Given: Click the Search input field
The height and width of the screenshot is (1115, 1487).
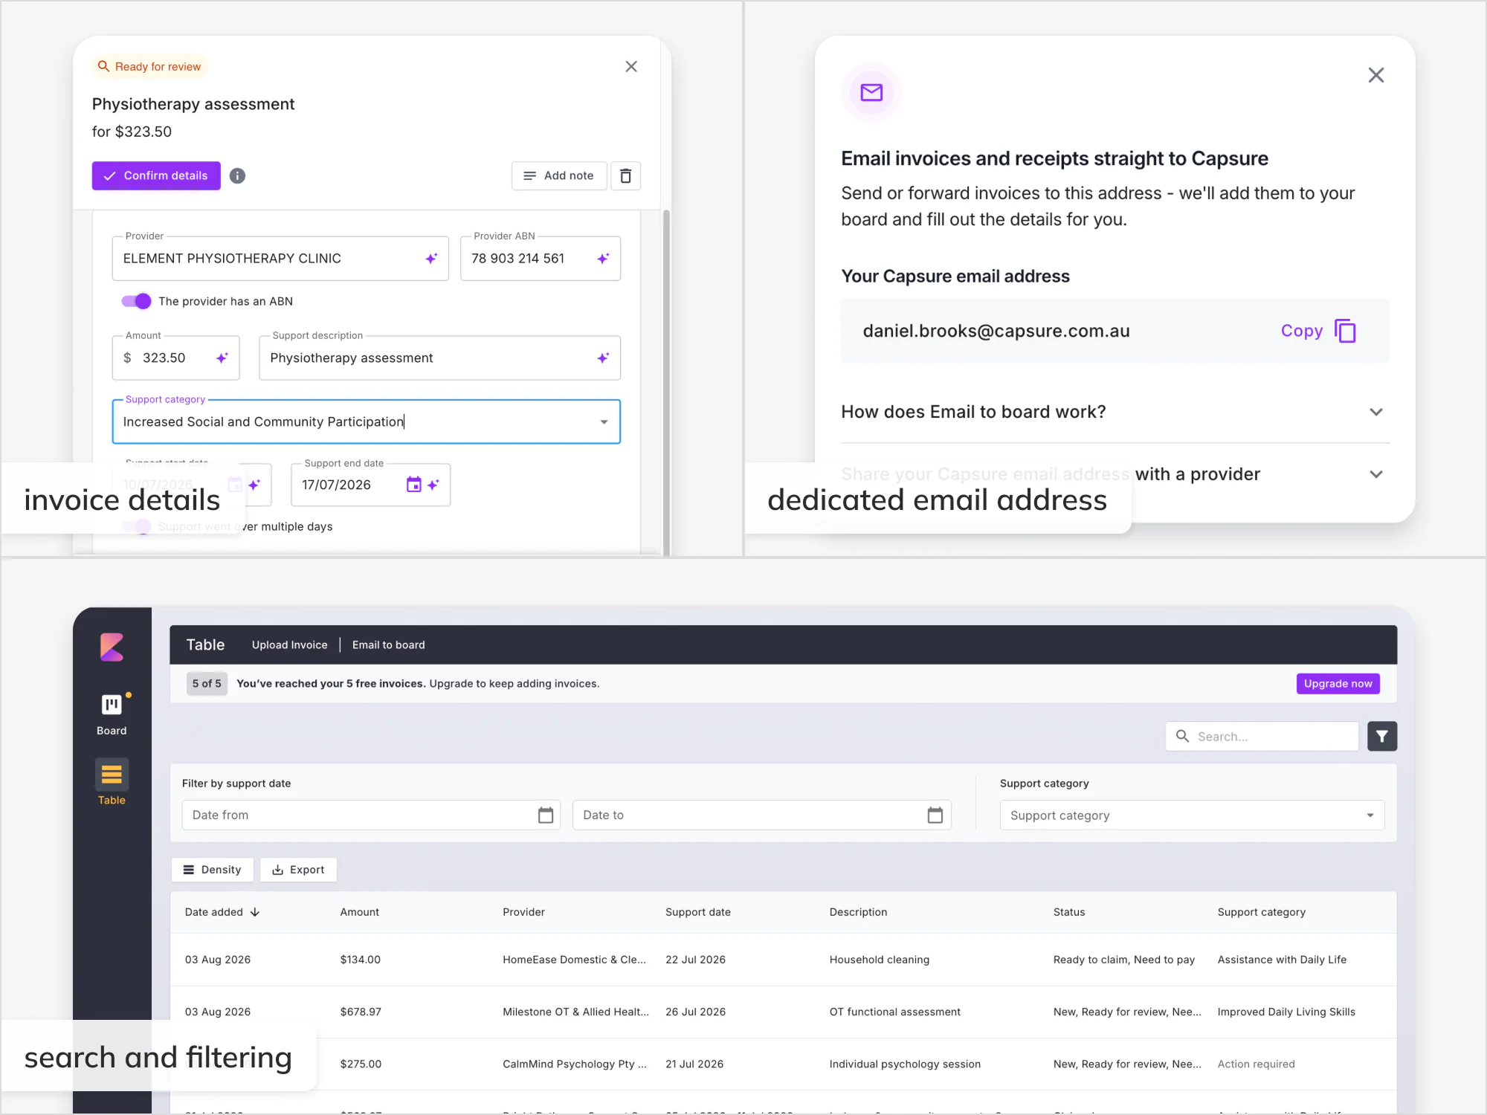Looking at the screenshot, I should (x=1262, y=737).
